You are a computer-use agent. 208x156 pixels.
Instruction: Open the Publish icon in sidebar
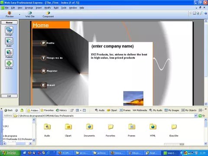click(x=9, y=52)
